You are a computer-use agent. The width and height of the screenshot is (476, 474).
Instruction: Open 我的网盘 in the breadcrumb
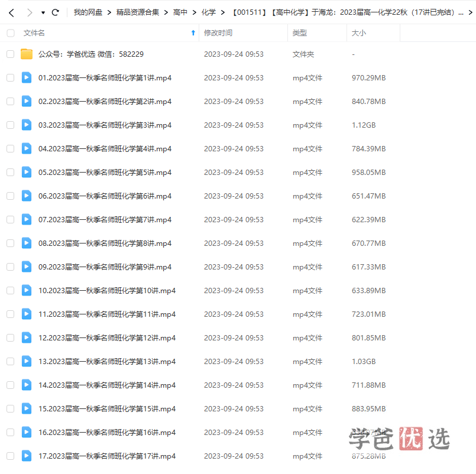coord(88,12)
